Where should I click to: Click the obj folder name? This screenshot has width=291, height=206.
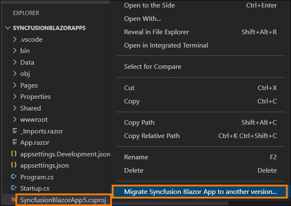pyautogui.click(x=25, y=74)
